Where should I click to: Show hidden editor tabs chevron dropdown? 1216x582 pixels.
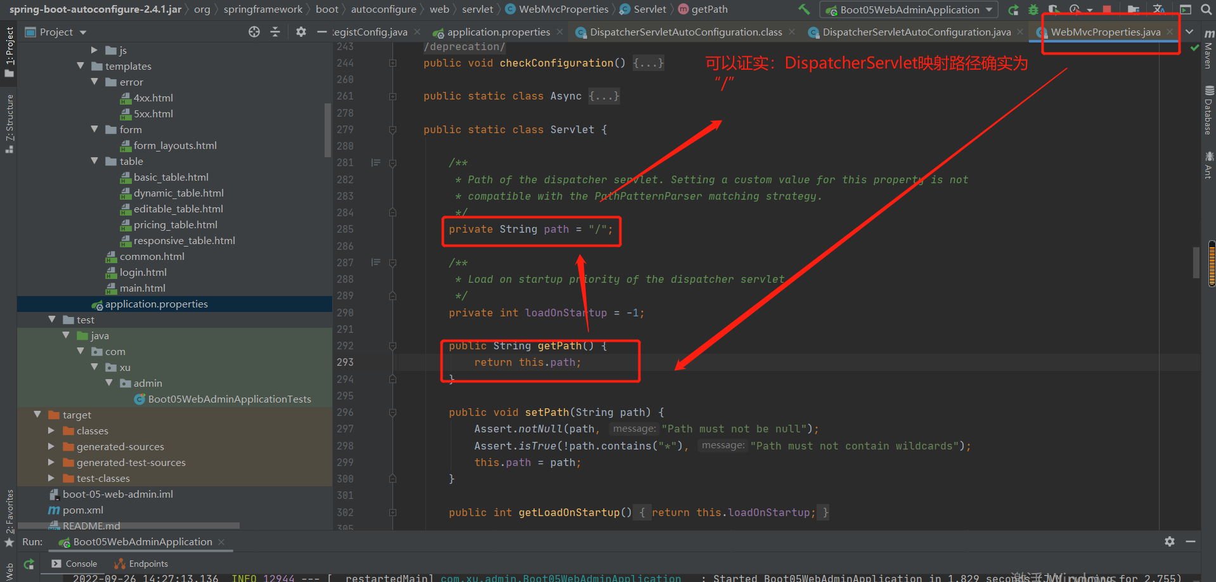(x=1189, y=32)
